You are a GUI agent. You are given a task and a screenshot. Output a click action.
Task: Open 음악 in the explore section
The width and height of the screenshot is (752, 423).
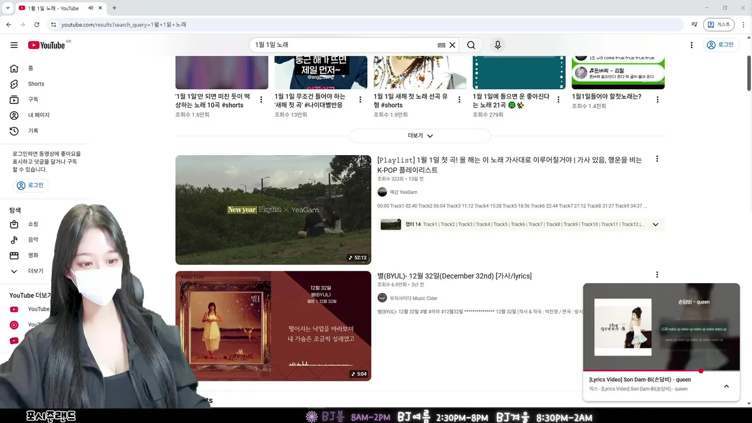[x=33, y=240]
